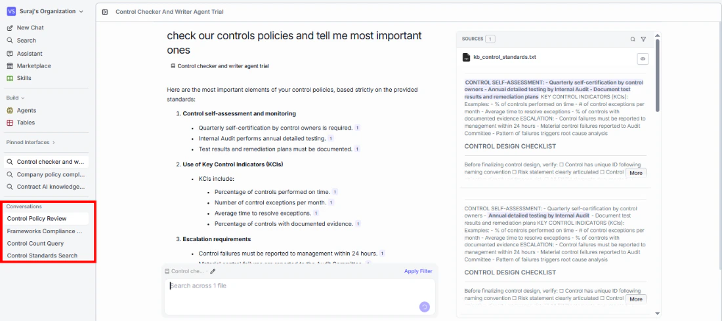Click the SOURCES count badge showing 1
This screenshot has width=722, height=321.
click(x=490, y=39)
